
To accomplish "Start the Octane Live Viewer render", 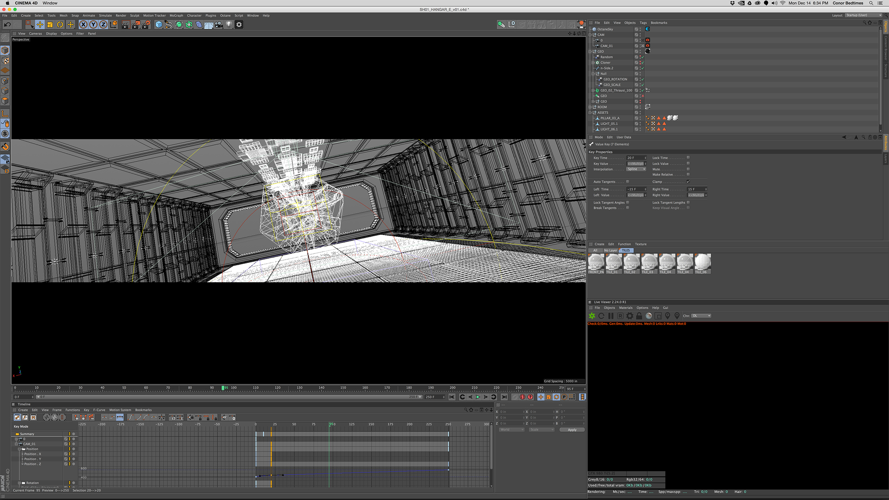I will point(592,316).
